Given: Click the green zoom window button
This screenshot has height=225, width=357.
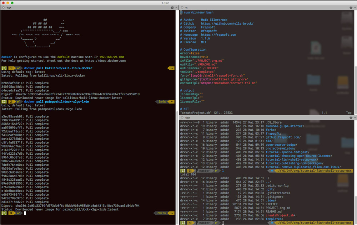Looking at the screenshot, I should [x=12, y=3].
